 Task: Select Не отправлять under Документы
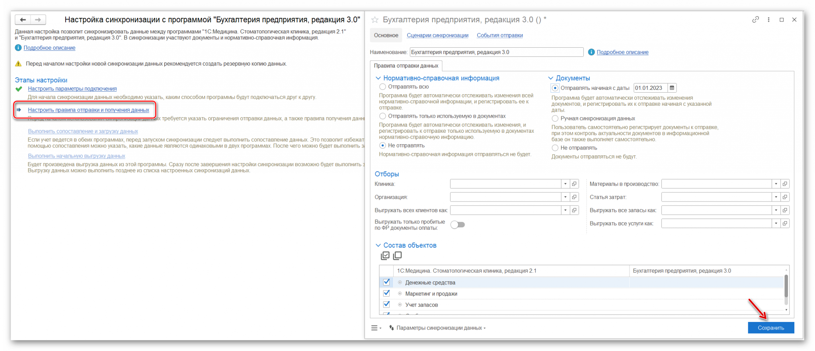coord(555,148)
